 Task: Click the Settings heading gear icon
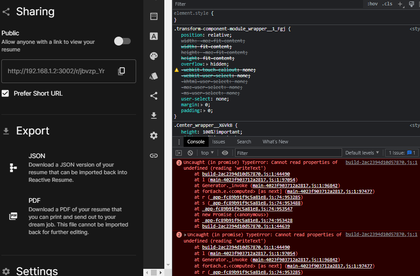point(6,272)
